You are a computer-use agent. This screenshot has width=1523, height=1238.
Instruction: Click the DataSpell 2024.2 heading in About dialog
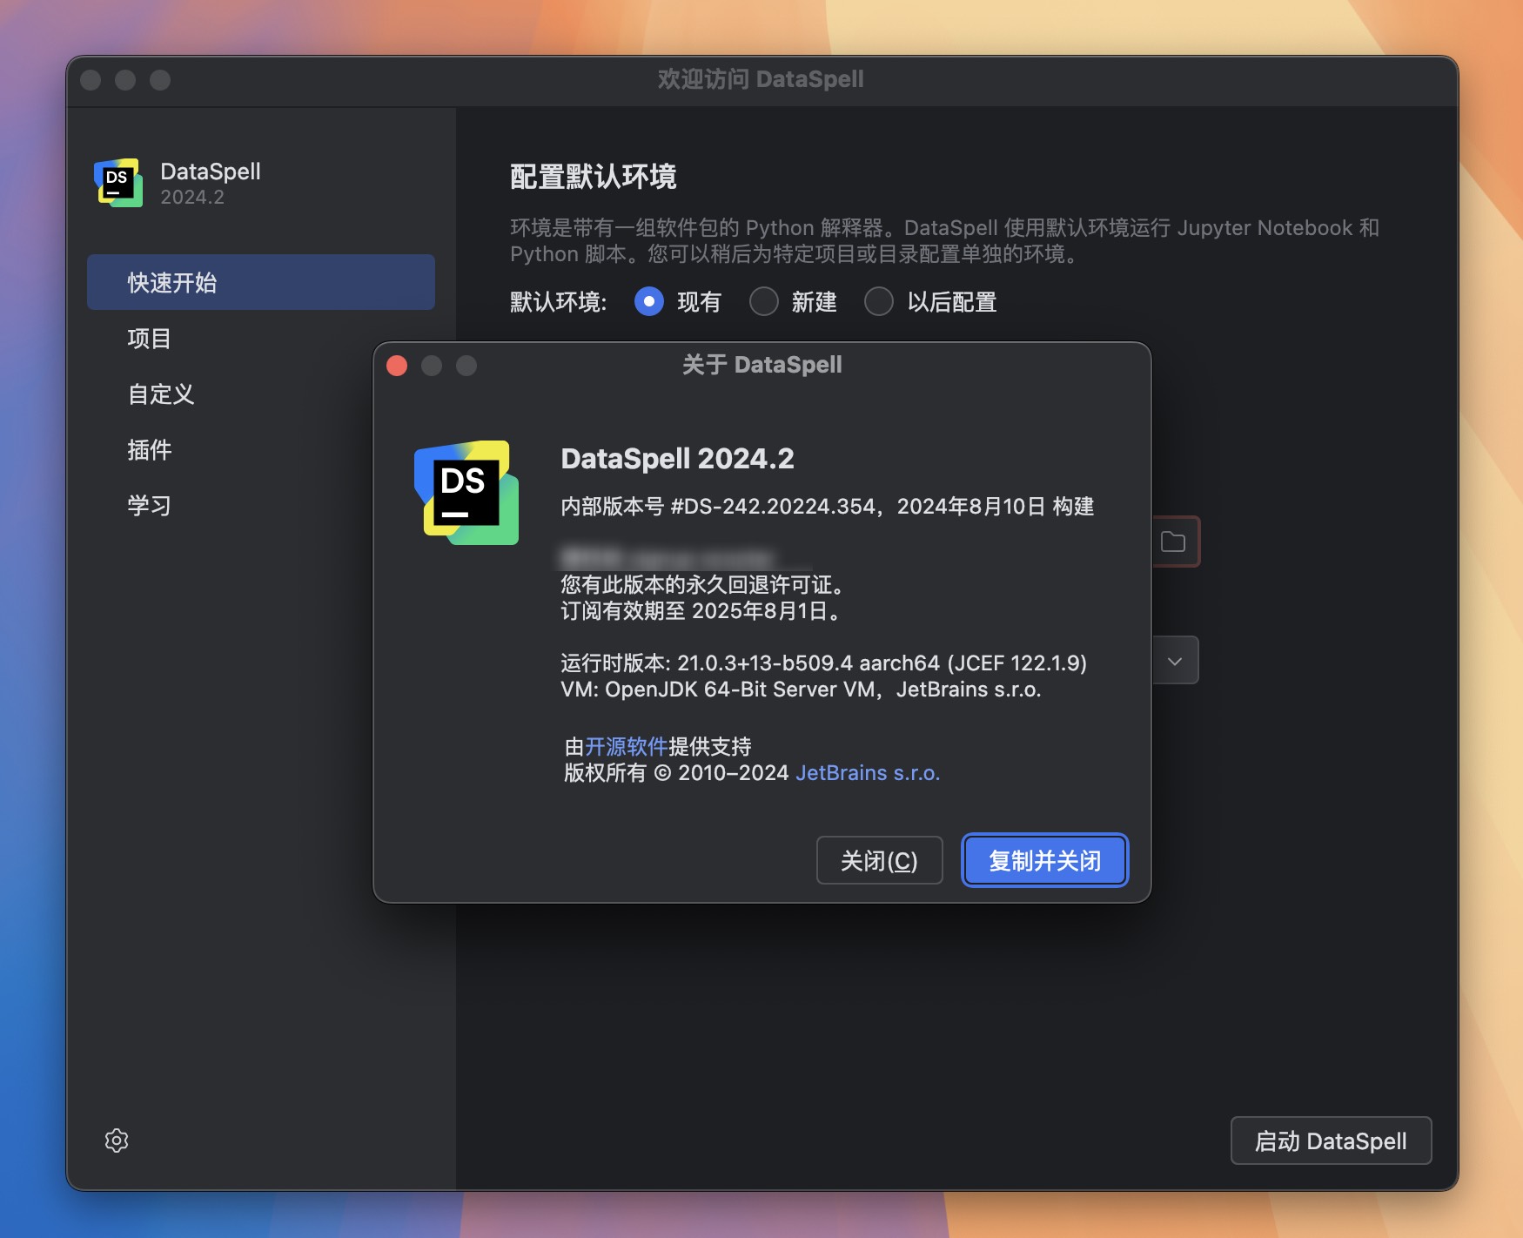tap(677, 458)
